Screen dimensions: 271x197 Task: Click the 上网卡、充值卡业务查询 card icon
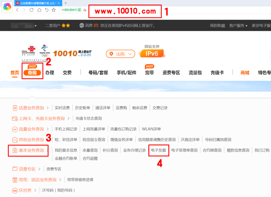(x=15, y=119)
